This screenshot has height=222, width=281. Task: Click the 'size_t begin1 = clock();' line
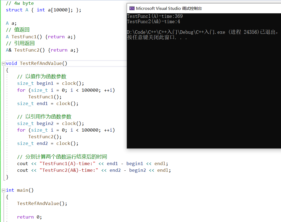pos(50,83)
